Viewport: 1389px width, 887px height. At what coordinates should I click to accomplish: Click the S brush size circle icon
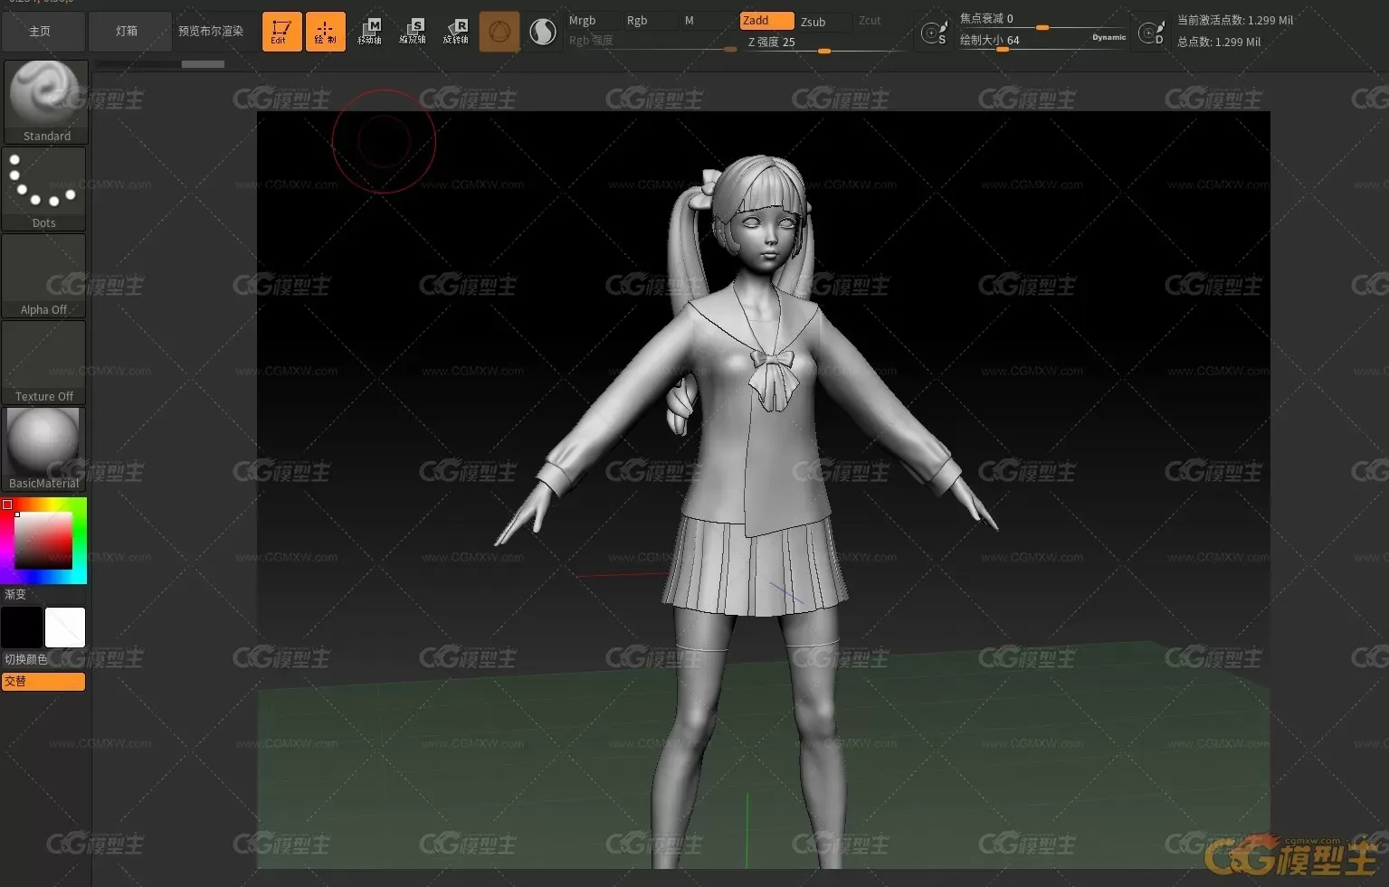(934, 33)
